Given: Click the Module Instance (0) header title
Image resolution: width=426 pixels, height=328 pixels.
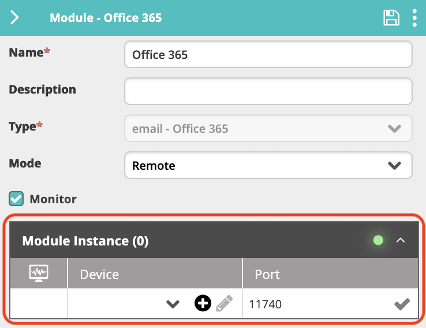Looking at the screenshot, I should click(85, 241).
